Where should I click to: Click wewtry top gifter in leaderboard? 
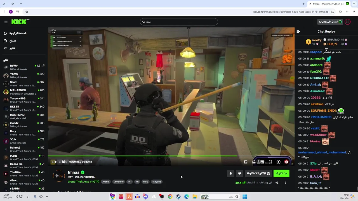click(x=314, y=42)
